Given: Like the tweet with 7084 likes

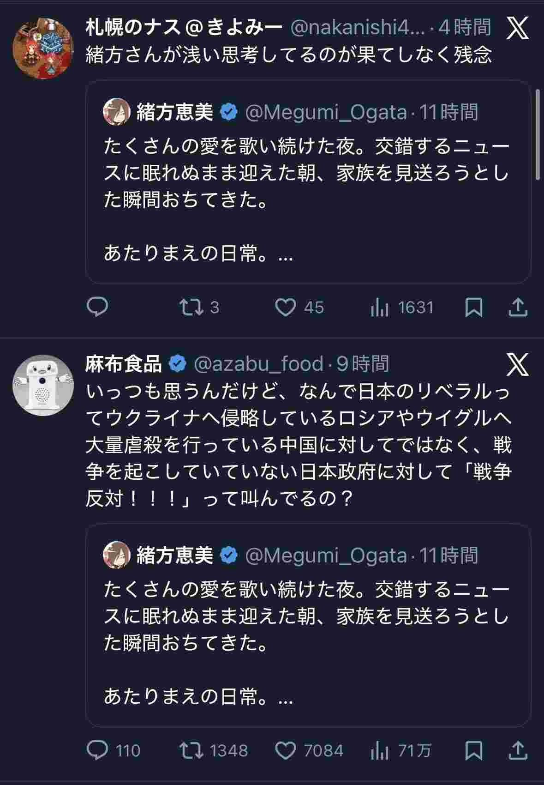Looking at the screenshot, I should pos(286,750).
